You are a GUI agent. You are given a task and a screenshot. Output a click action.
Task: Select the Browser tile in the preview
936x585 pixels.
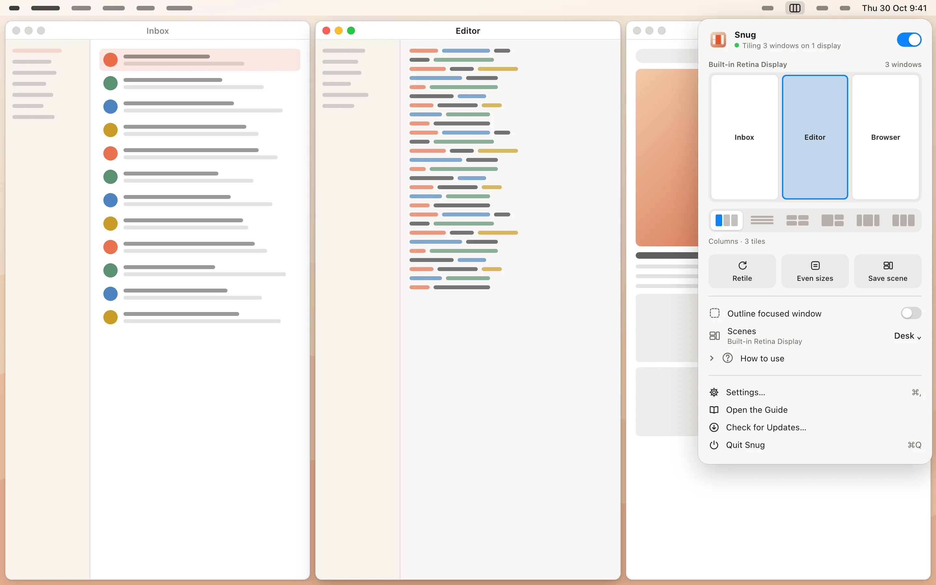tap(885, 137)
